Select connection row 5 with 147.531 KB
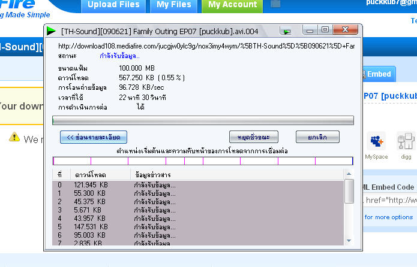 tap(198, 227)
